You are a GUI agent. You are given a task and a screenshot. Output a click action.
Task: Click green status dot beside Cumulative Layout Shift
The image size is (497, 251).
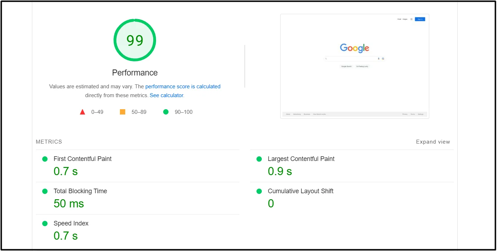259,191
